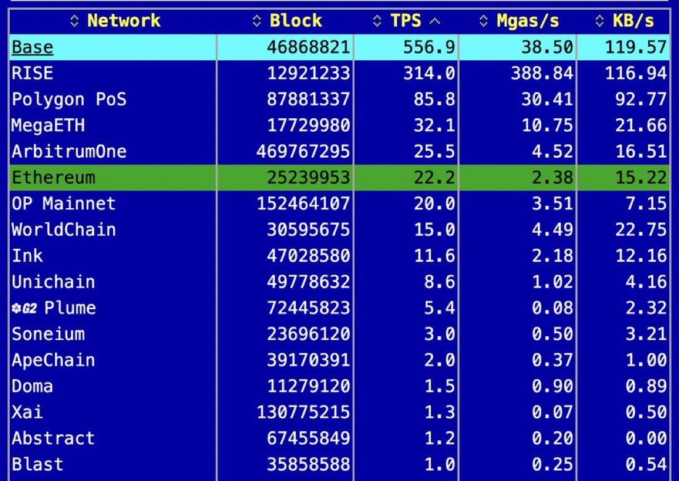Select the Abstract network name
The height and width of the screenshot is (481, 679).
tap(54, 438)
